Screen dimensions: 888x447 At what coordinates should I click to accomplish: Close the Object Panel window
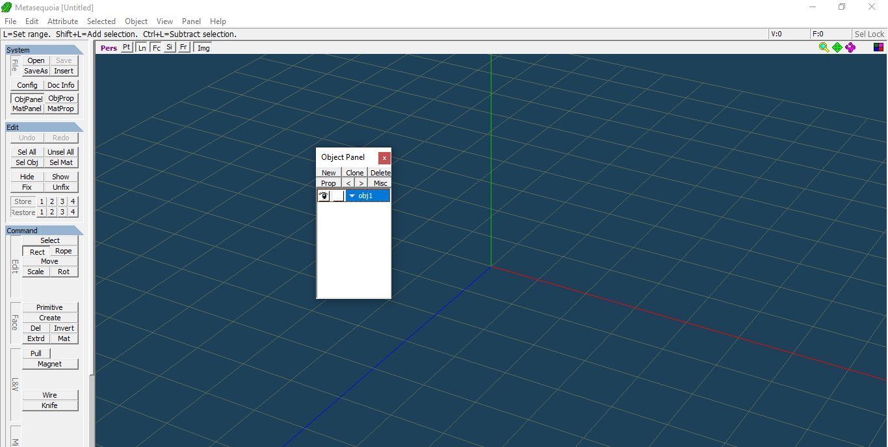[x=384, y=158]
